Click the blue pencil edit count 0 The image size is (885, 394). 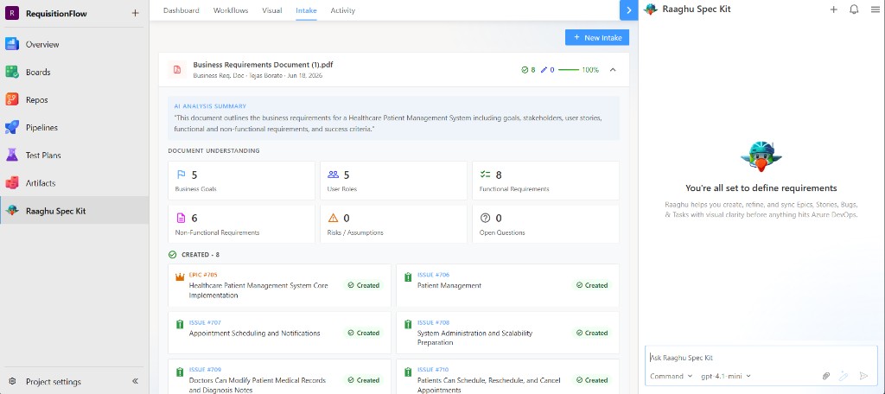(547, 70)
